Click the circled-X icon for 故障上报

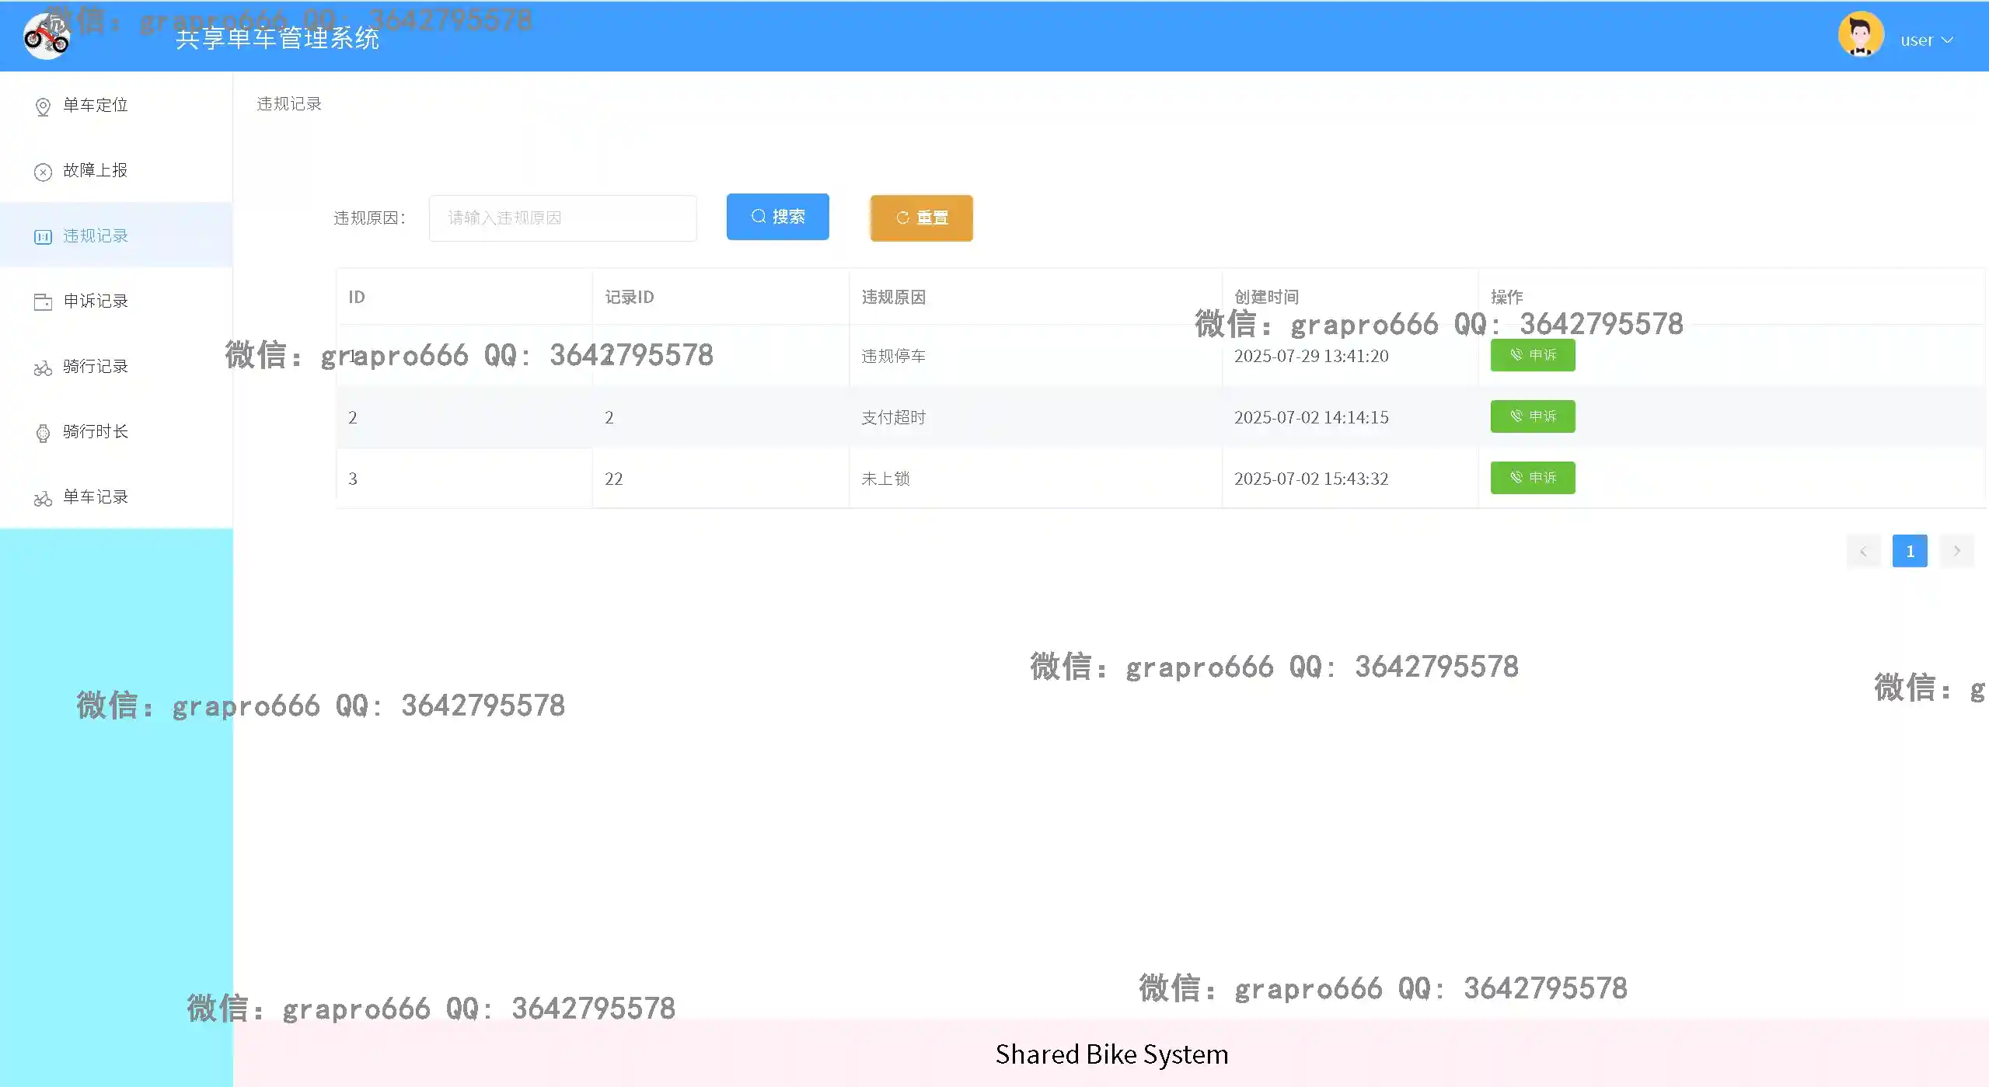point(43,171)
